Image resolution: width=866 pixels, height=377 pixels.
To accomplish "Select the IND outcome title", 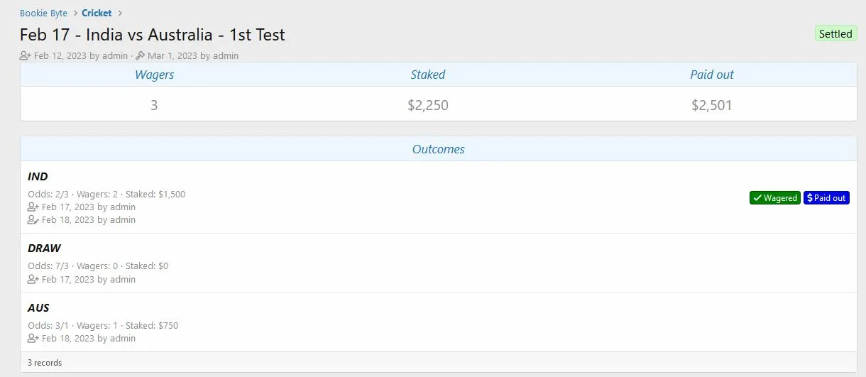I will [38, 177].
